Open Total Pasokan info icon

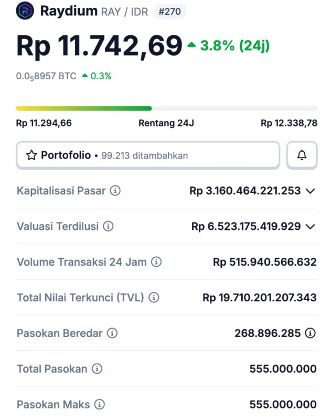coord(97,369)
